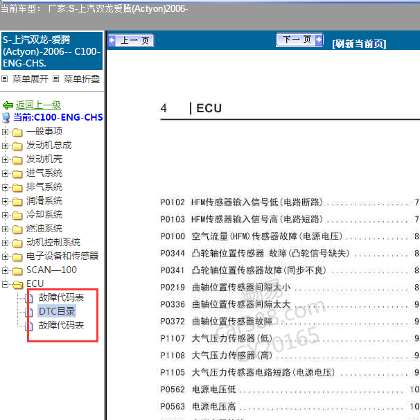The width and height of the screenshot is (420, 420).
Task: Select the ECU folder label
Action: click(x=35, y=283)
